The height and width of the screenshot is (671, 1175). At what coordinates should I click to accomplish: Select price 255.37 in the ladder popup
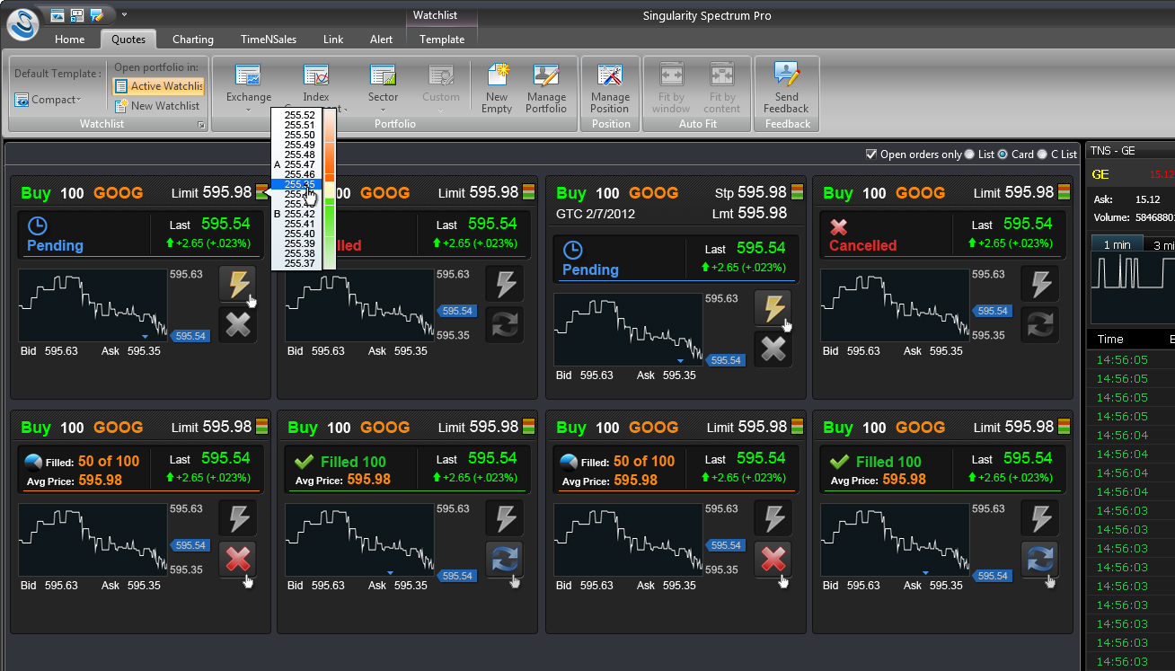(x=299, y=263)
